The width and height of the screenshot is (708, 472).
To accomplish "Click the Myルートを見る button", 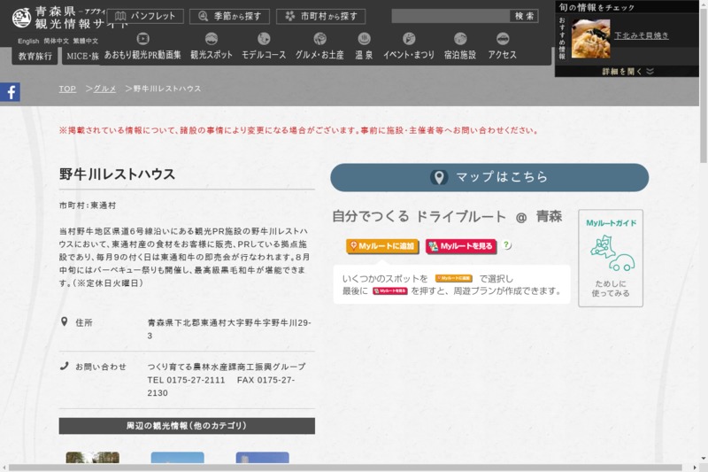I will [461, 246].
